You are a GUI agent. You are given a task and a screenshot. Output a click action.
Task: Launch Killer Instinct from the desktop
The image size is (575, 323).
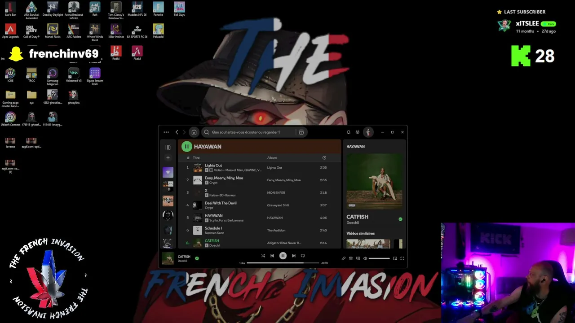pos(116,31)
